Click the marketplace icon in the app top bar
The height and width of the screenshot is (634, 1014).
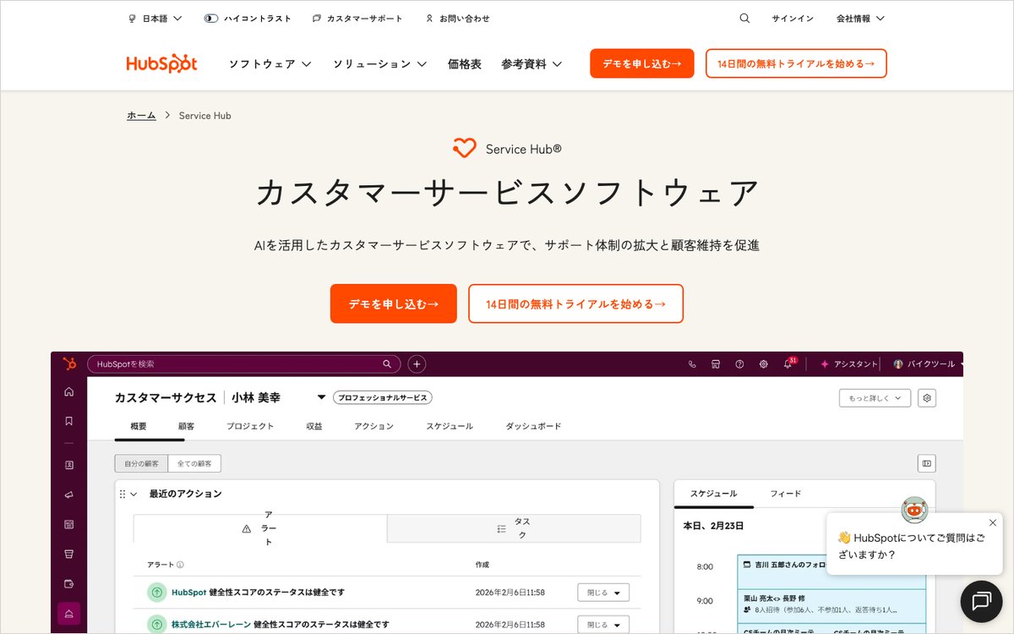click(716, 364)
